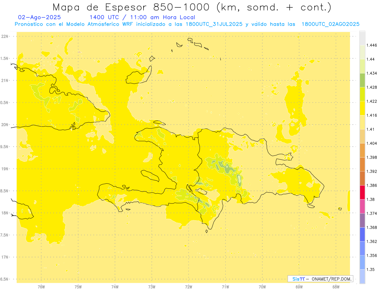
Task: Click the colorbar value 1.386
Action: pyautogui.click(x=372, y=185)
